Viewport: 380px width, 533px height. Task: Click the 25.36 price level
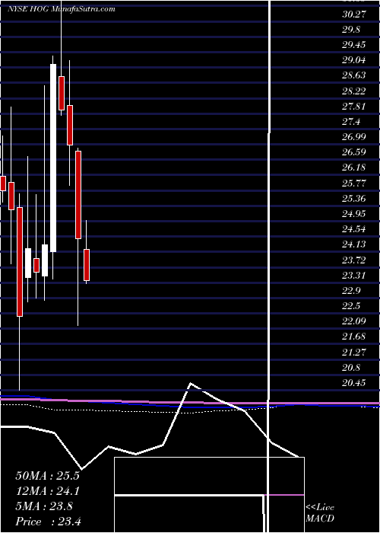354,199
